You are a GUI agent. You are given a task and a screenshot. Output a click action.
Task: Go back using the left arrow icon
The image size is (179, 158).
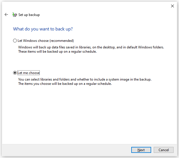point(6,15)
